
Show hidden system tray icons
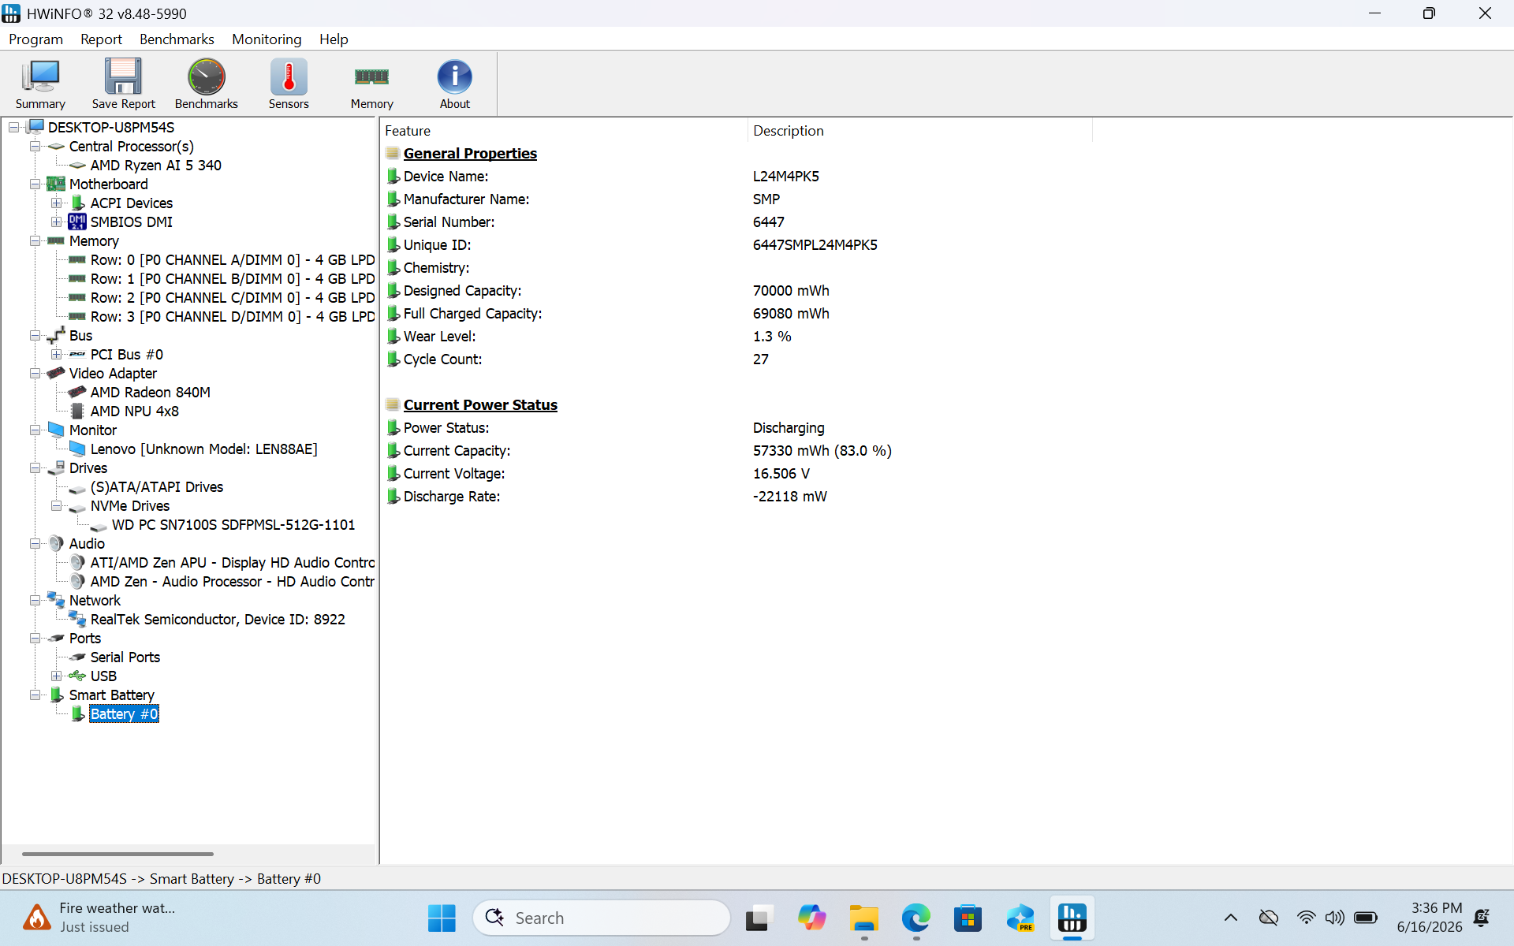coord(1230,918)
